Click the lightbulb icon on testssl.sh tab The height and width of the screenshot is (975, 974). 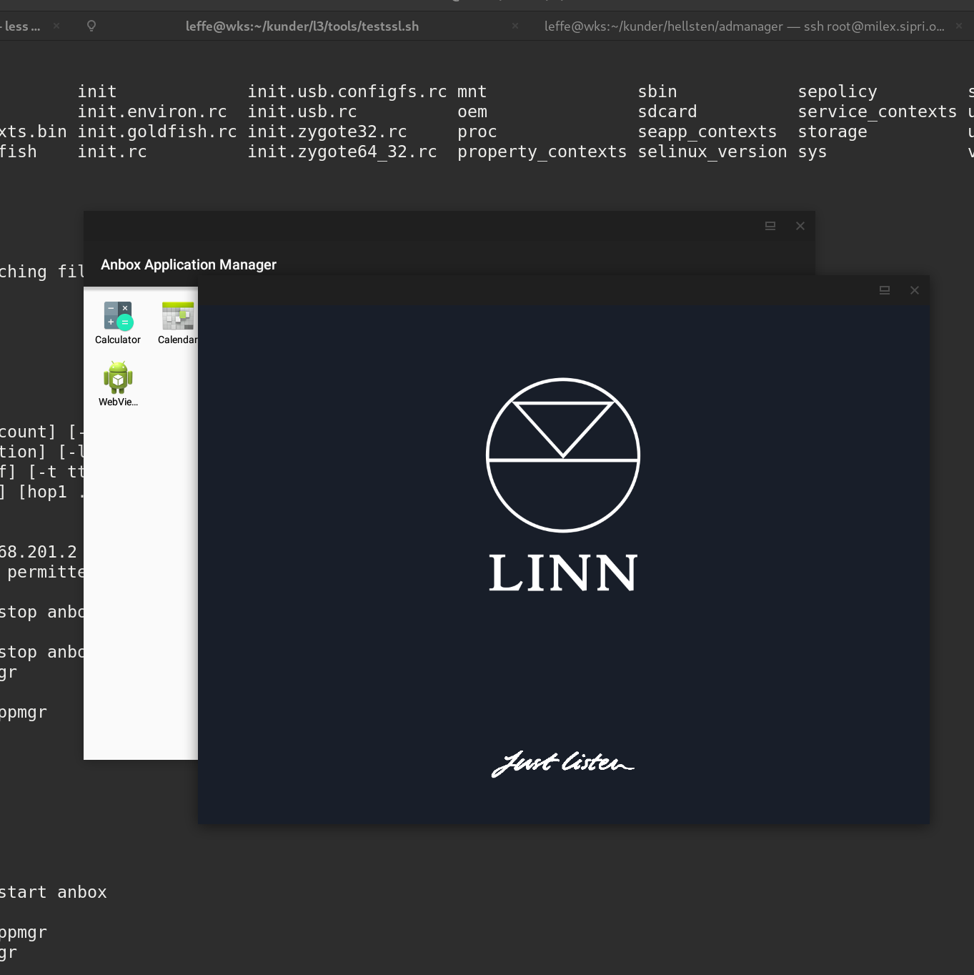[x=91, y=26]
